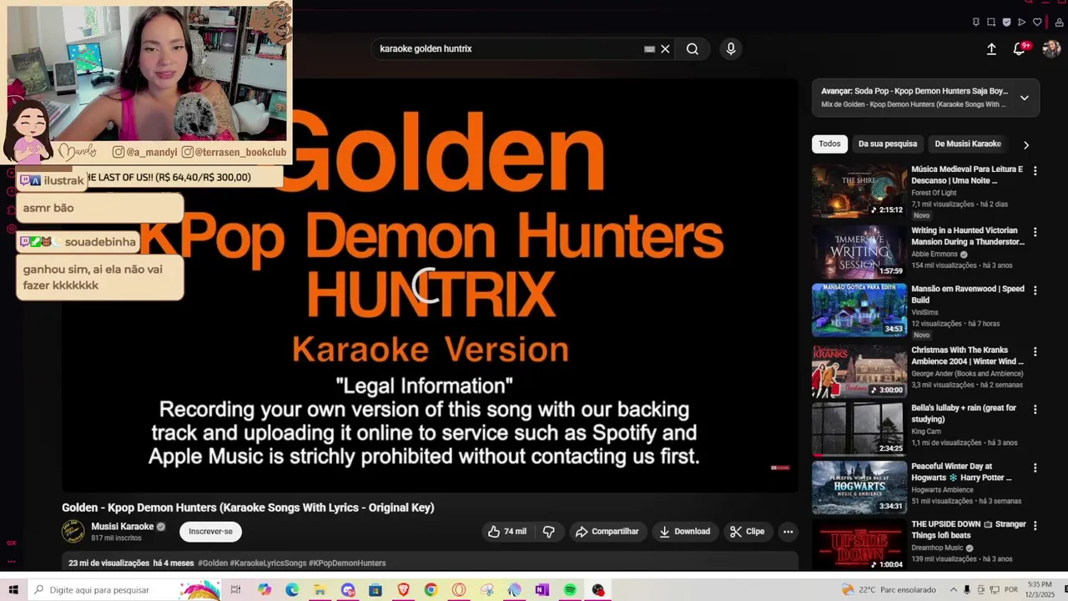Clear the search box with the X
This screenshot has height=601, width=1068.
tap(665, 49)
